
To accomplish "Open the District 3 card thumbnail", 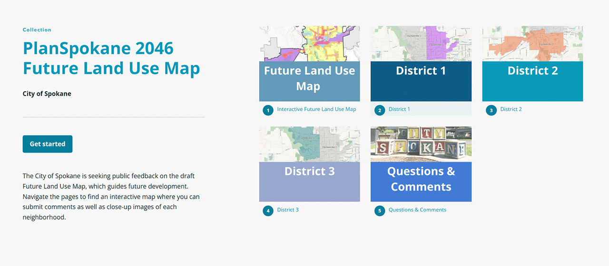I will click(x=309, y=164).
